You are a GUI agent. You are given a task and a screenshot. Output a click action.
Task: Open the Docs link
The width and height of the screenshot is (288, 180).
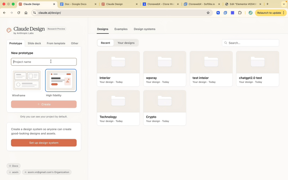coord(13,166)
